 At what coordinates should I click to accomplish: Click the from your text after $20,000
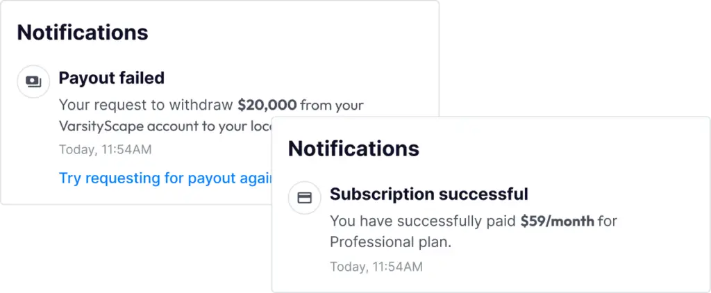pos(332,106)
